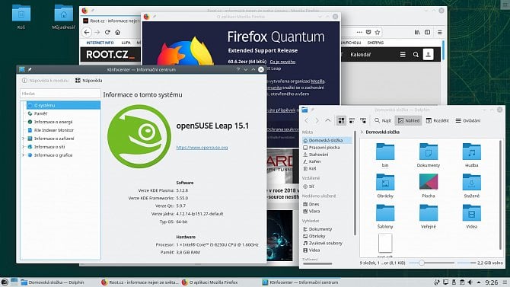
Task: Click Dolphin file view vertical scrollbar
Action: [x=501, y=195]
